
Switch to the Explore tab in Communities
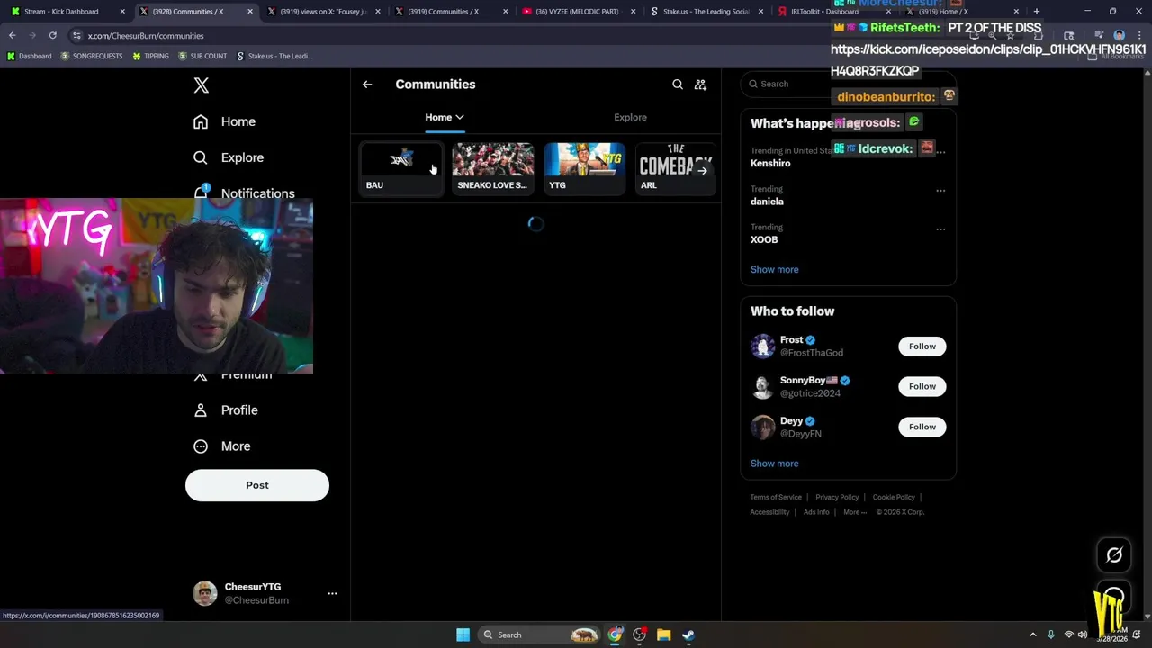tap(630, 117)
